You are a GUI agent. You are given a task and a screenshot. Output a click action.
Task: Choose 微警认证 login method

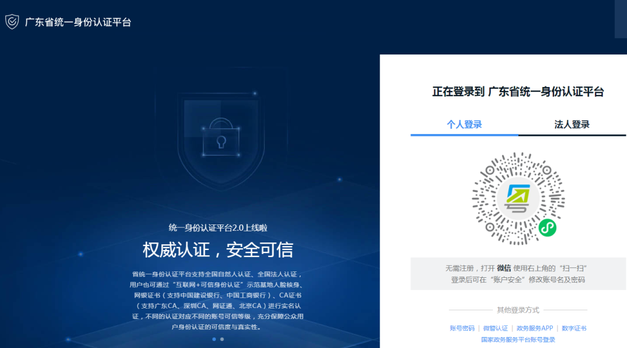pos(495,328)
